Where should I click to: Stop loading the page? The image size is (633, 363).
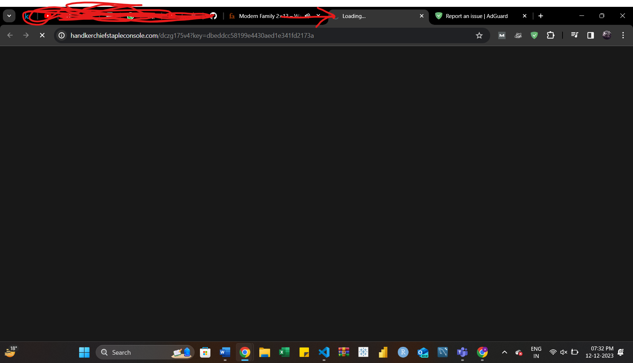[42, 35]
